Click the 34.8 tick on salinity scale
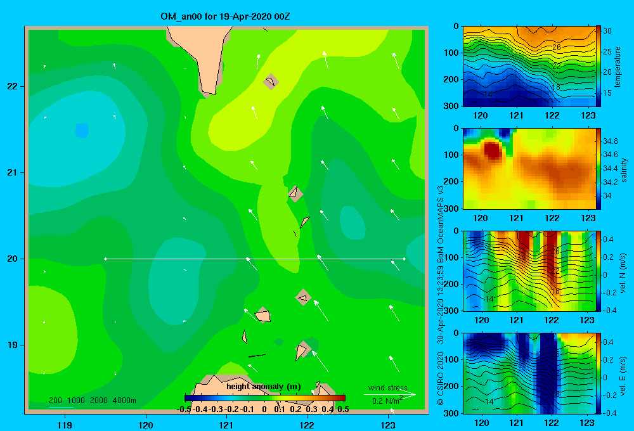The height and width of the screenshot is (431, 634). [610, 141]
